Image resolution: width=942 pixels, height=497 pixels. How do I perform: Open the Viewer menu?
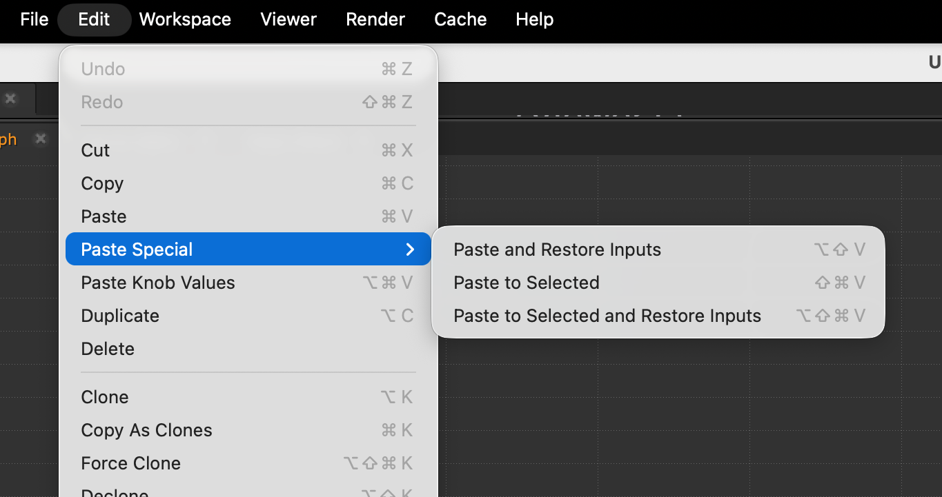click(x=288, y=19)
